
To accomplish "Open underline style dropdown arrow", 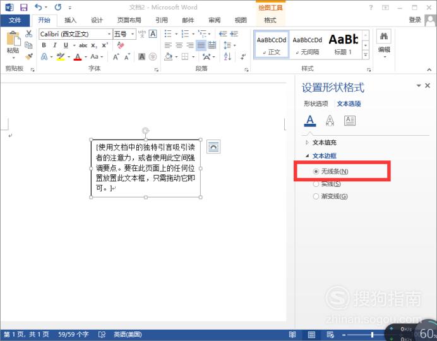I will coord(74,45).
